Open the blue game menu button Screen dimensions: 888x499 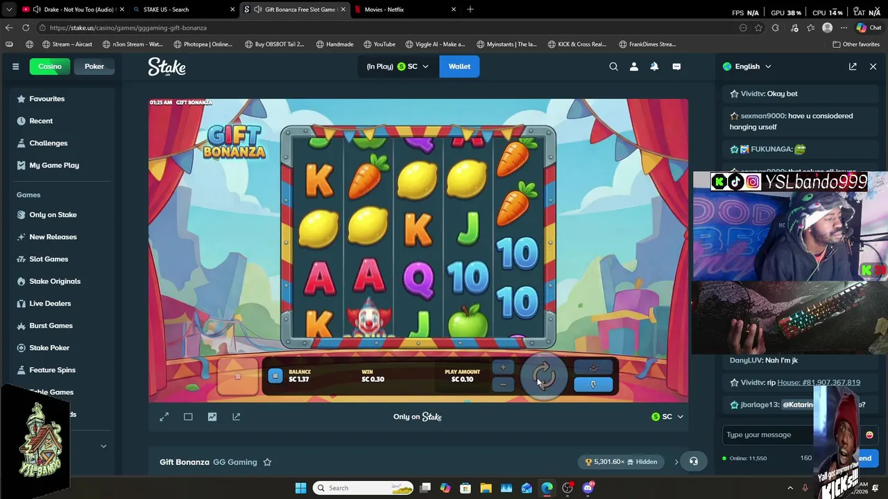point(275,376)
